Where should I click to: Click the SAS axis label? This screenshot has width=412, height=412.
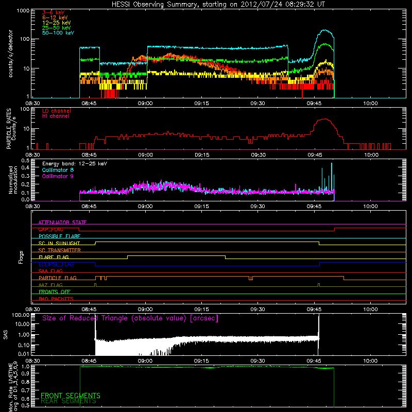tap(5, 335)
